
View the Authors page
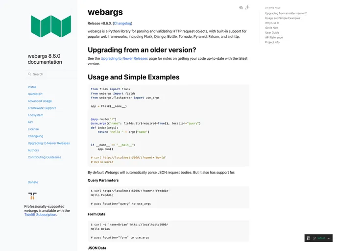tap(33, 150)
